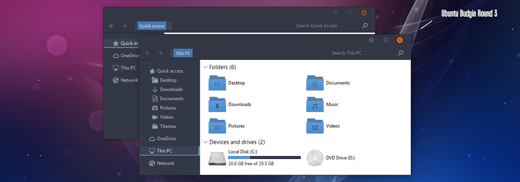This screenshot has width=520, height=182.
Task: Open the Pictures folder icon in Folders
Action: 218,126
